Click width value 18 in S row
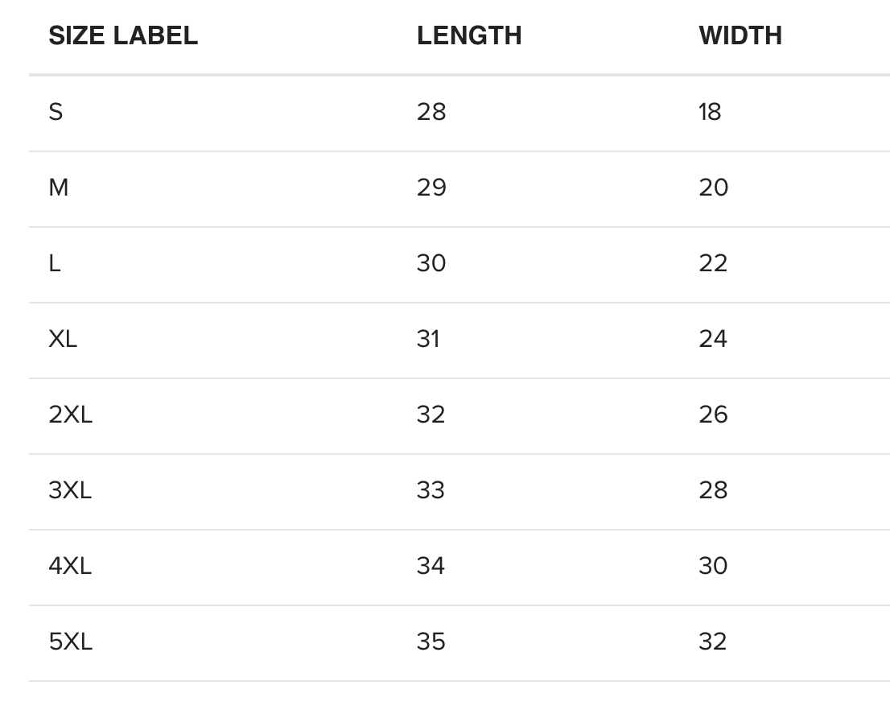Screen dimensions: 890x710 (x=710, y=112)
